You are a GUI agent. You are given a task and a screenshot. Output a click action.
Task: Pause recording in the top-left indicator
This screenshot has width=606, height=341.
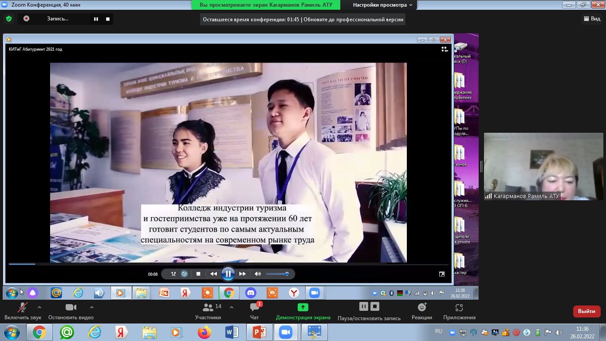point(96,19)
